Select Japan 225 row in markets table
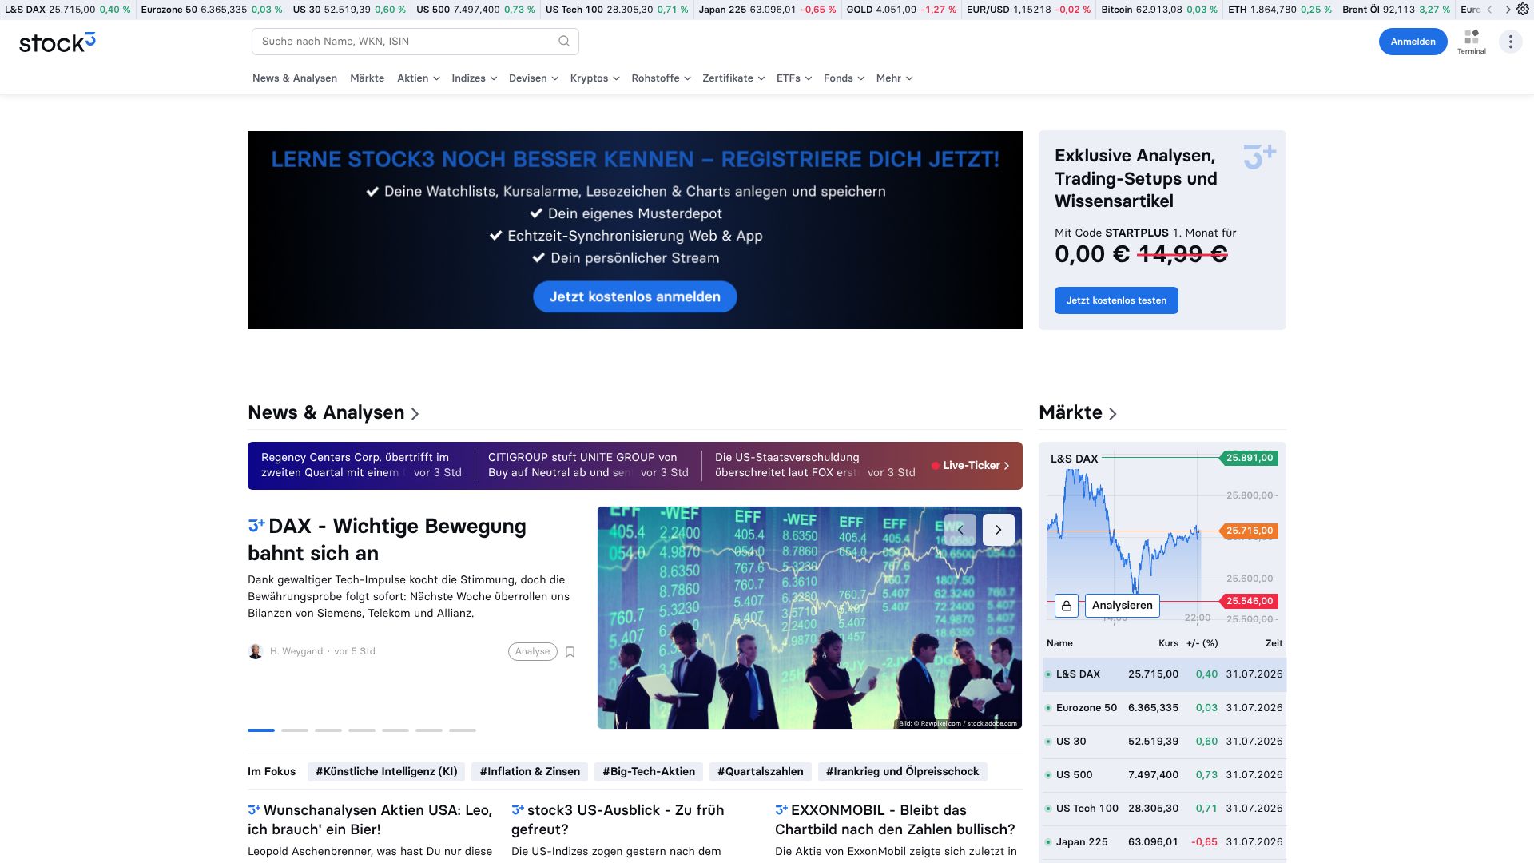1534x863 pixels. point(1164,842)
